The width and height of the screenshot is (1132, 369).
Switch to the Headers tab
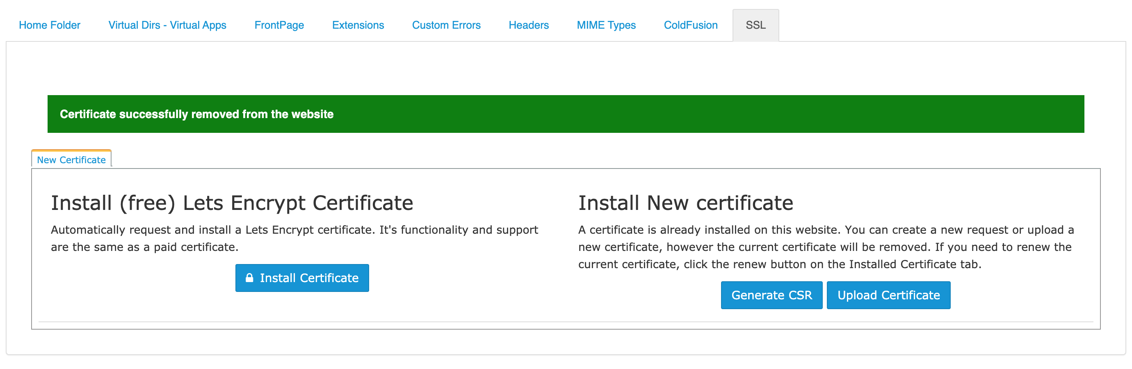click(x=529, y=25)
